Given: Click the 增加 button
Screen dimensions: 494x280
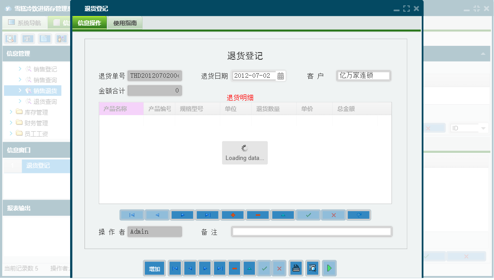Looking at the screenshot, I should pyautogui.click(x=154, y=268).
